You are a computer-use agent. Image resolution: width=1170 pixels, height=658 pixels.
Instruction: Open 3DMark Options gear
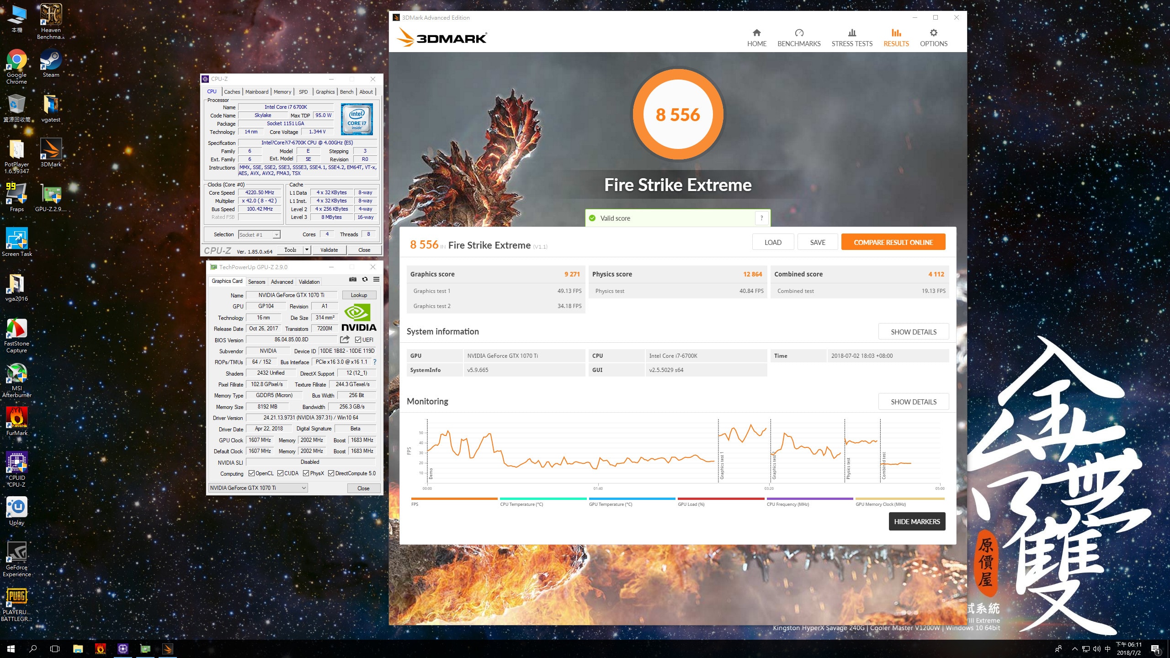(934, 38)
